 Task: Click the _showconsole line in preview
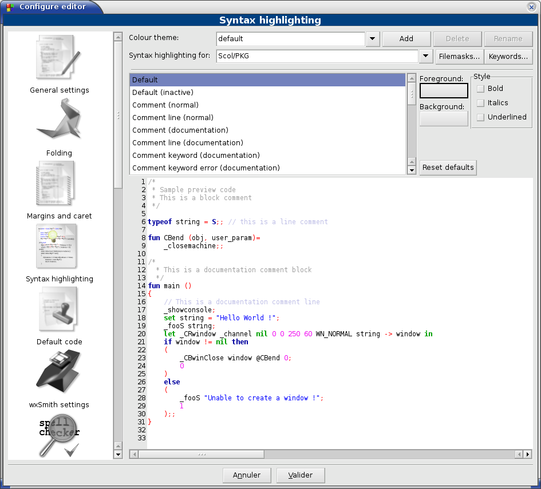pos(189,310)
